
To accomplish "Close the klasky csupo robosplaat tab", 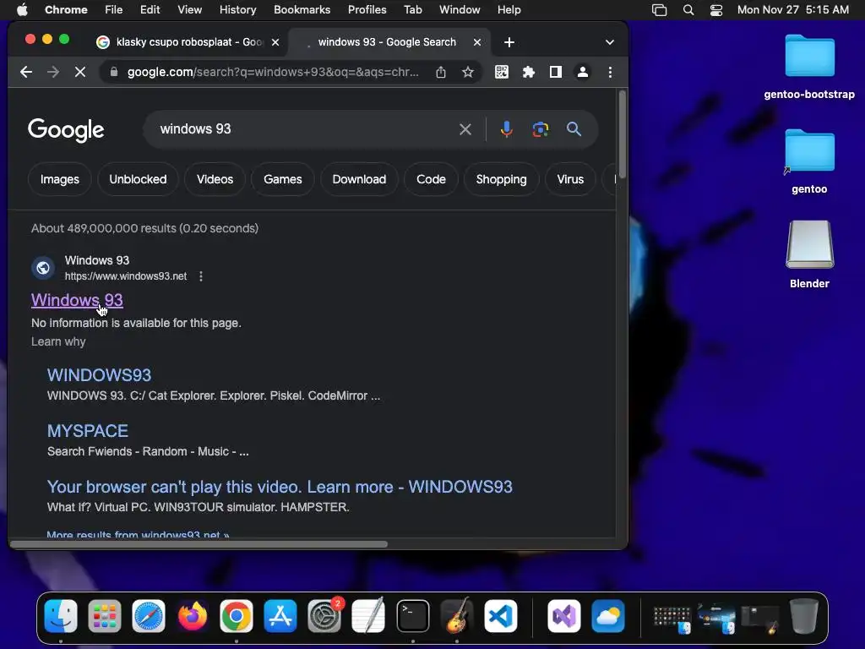I will [275, 42].
